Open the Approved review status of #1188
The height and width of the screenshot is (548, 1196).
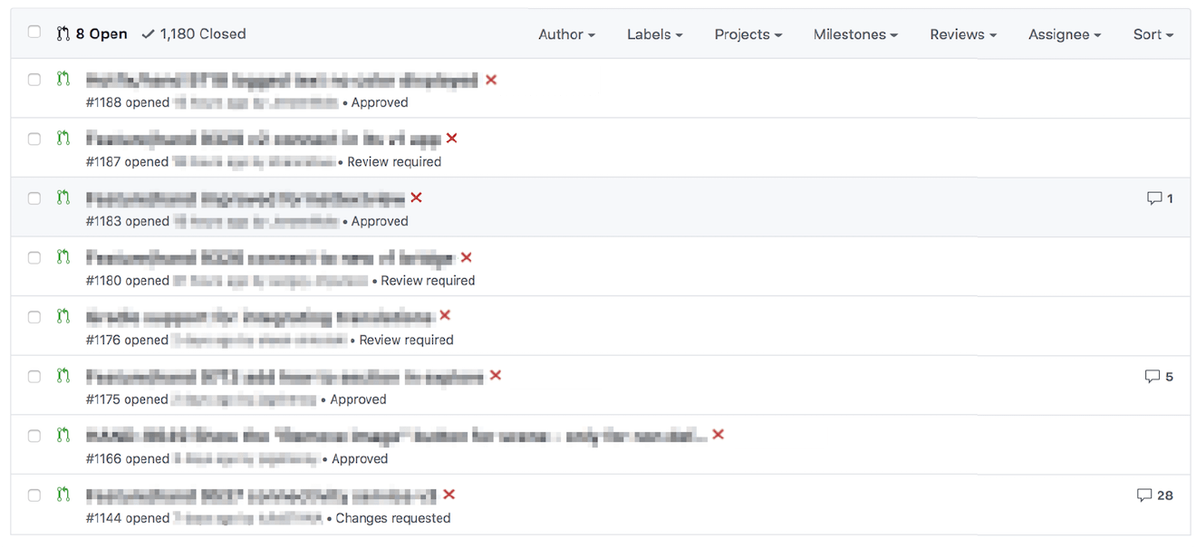tap(380, 102)
